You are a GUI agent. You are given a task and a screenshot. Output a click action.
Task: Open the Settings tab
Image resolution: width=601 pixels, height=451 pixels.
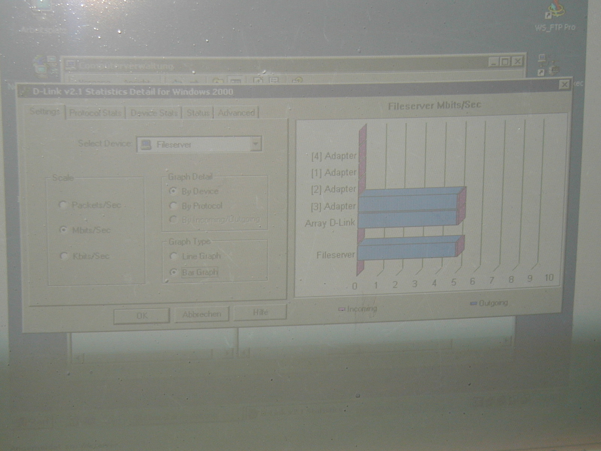click(45, 112)
